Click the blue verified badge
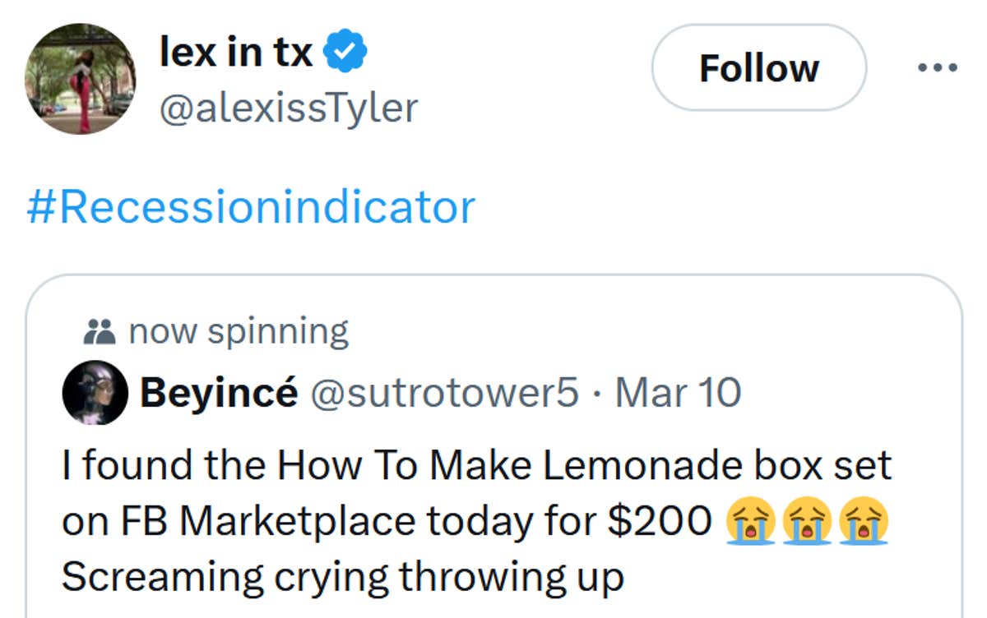Screen dimensions: 987x618 [345, 54]
